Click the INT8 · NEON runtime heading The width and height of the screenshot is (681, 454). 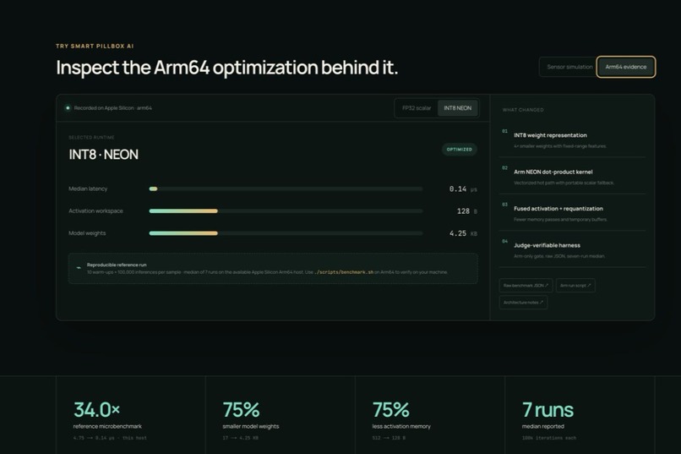tap(103, 155)
